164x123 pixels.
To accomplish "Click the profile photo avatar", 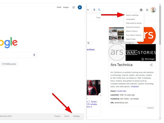I will click(x=153, y=10).
